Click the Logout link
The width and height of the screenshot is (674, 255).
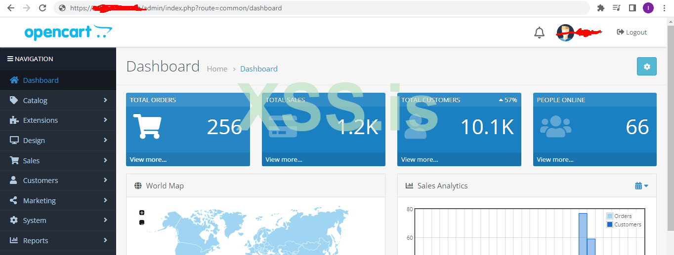[632, 32]
